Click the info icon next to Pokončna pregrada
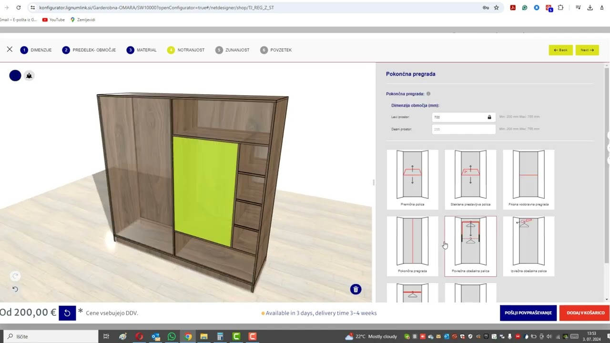Screen dimensions: 610x343 (x=428, y=94)
